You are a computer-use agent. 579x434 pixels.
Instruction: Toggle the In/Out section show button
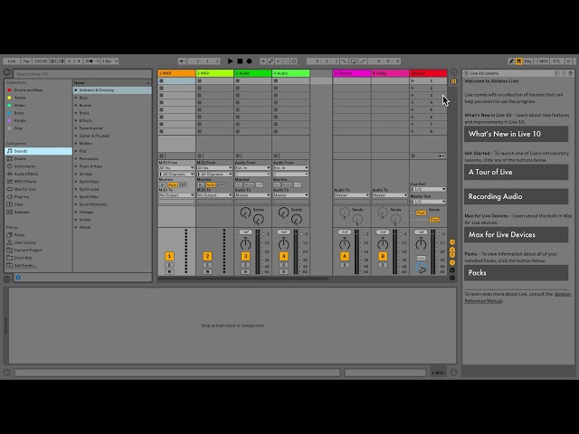coord(452,242)
